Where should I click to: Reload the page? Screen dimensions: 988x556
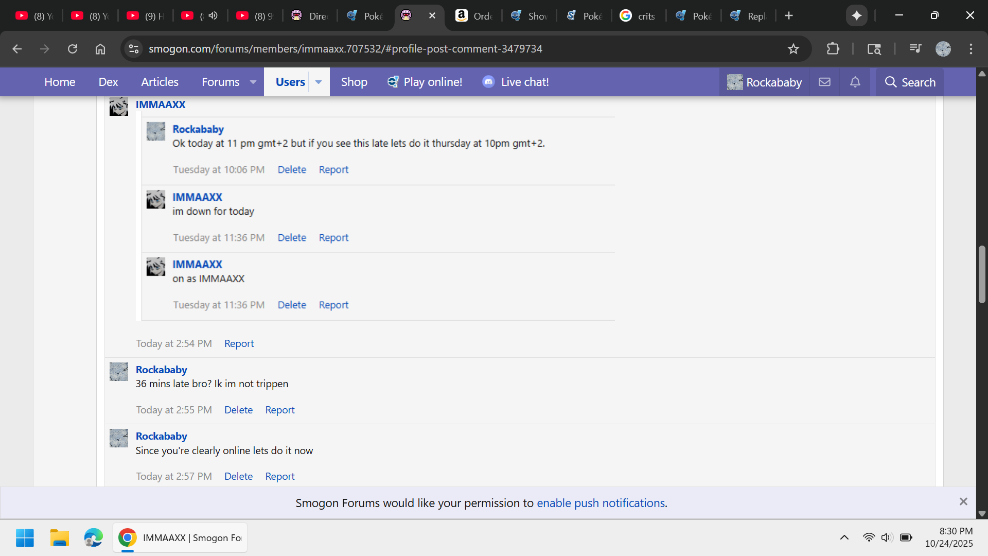[73, 49]
